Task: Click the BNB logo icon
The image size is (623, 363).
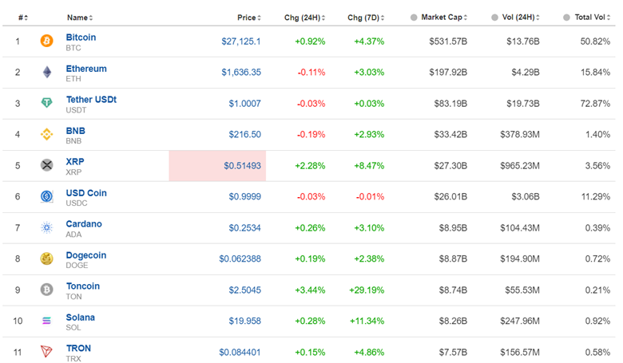Action: click(x=47, y=134)
